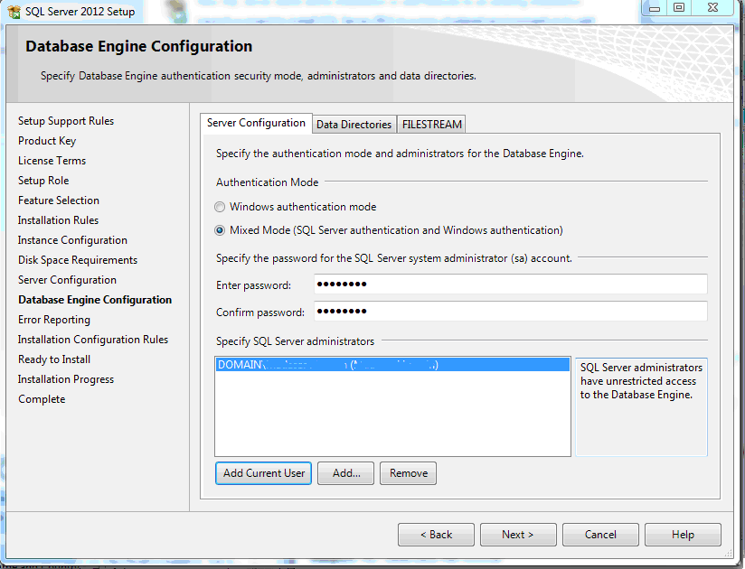Screen dimensions: 745x569
Task: Select Windows authentication mode radio button
Action: pos(220,207)
